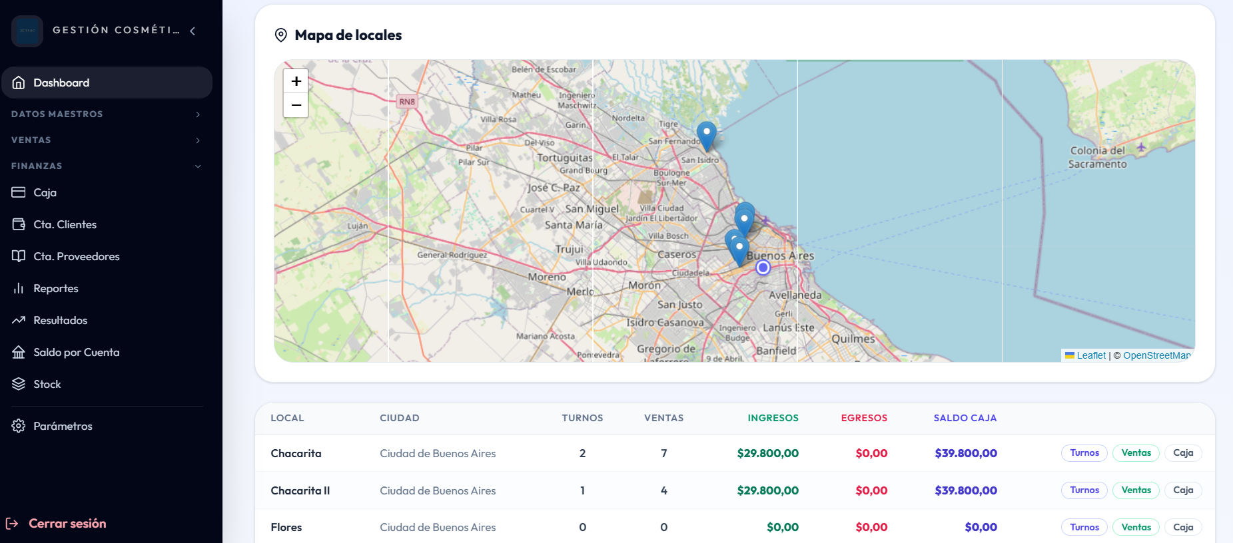Click the "SALDO CAJA" column header
The height and width of the screenshot is (543, 1233).
[x=965, y=418]
